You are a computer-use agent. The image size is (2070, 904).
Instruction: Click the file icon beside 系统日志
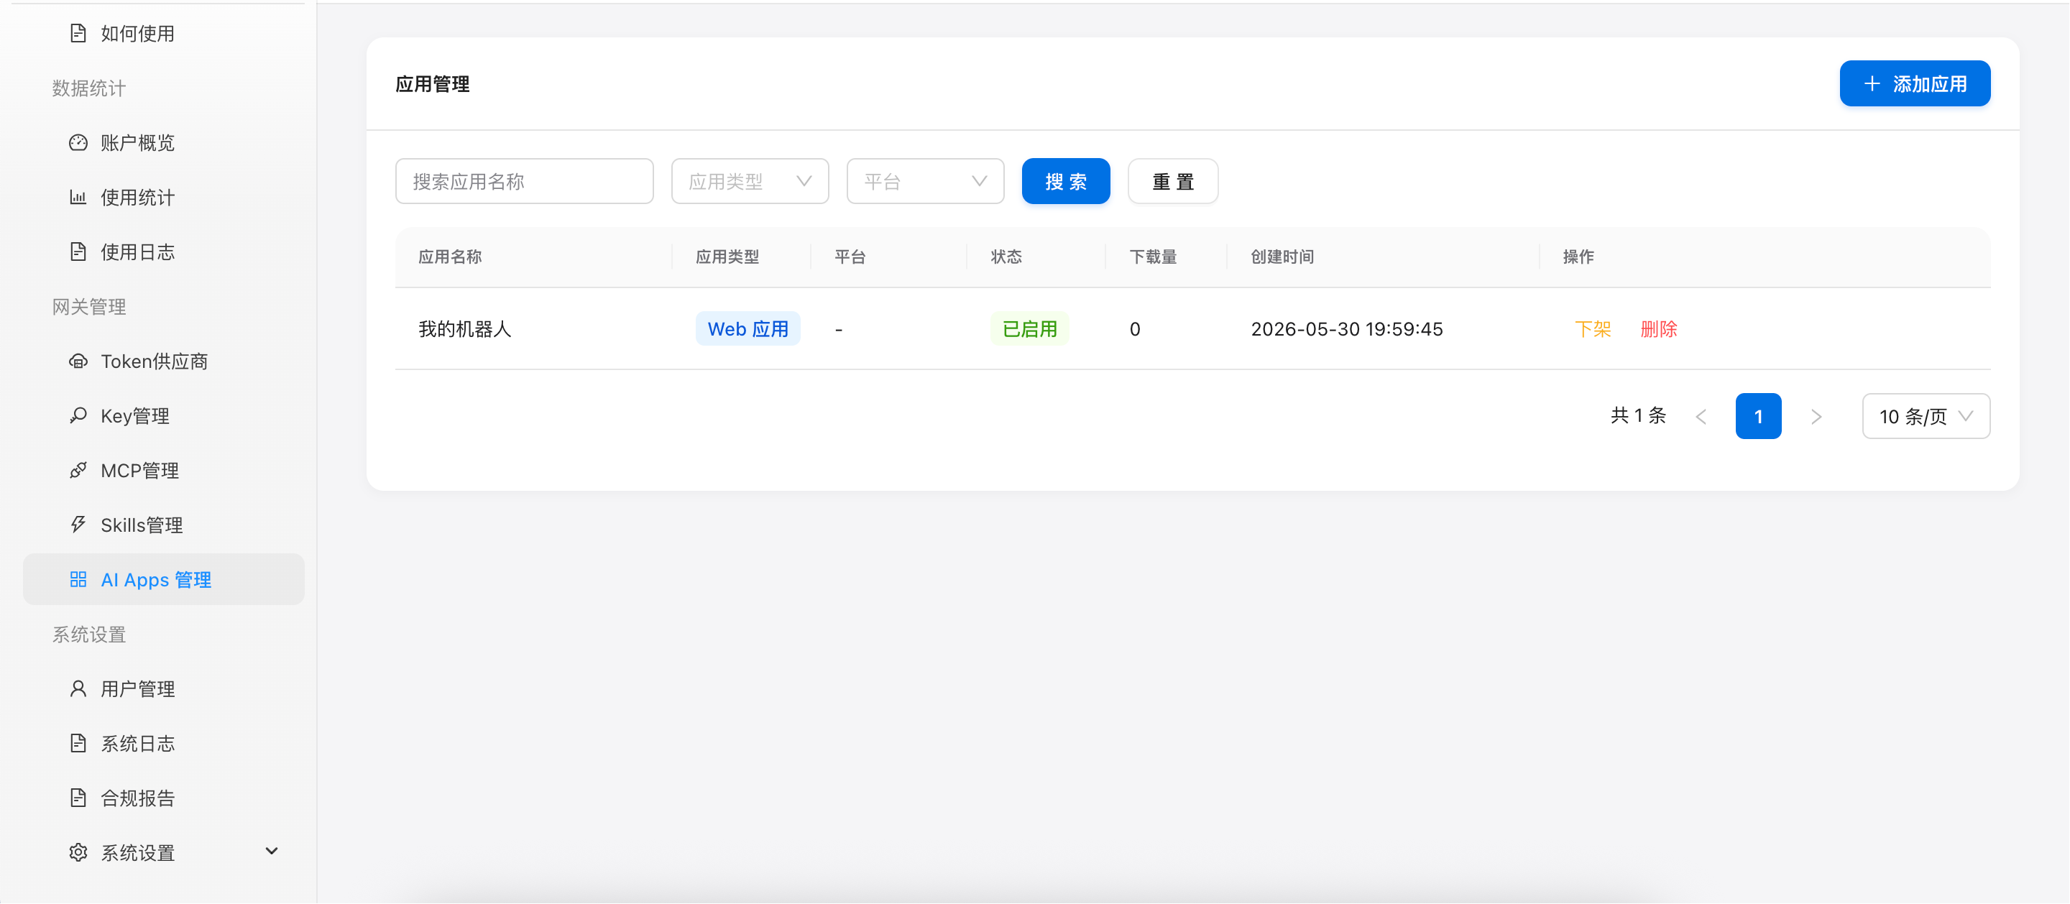(78, 743)
